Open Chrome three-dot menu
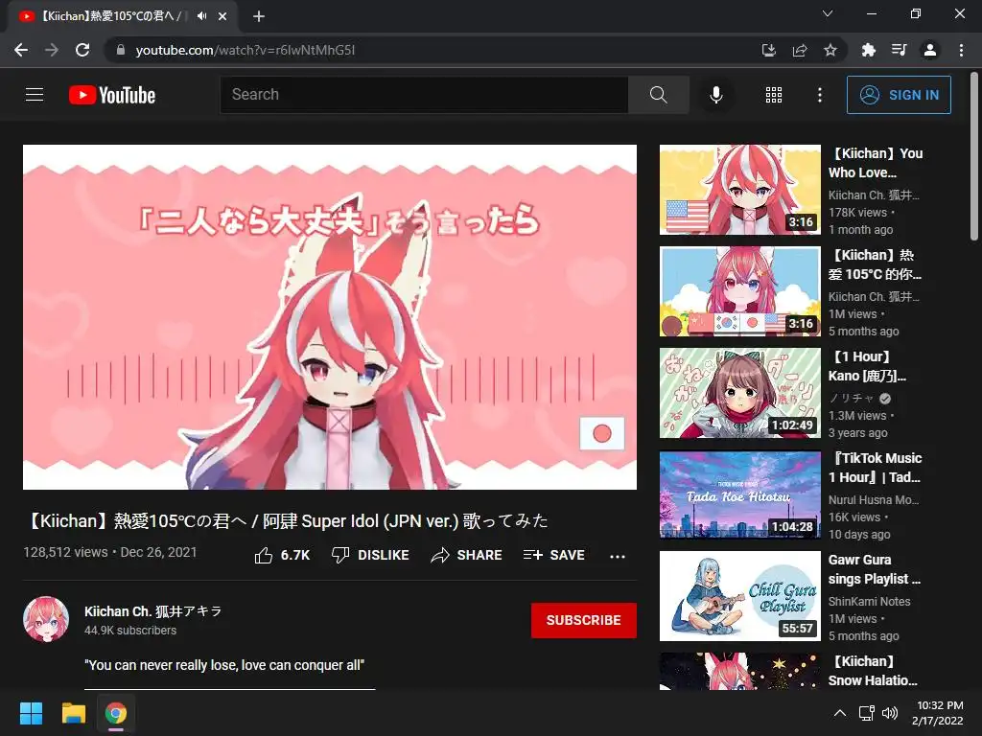The width and height of the screenshot is (982, 736). point(961,50)
